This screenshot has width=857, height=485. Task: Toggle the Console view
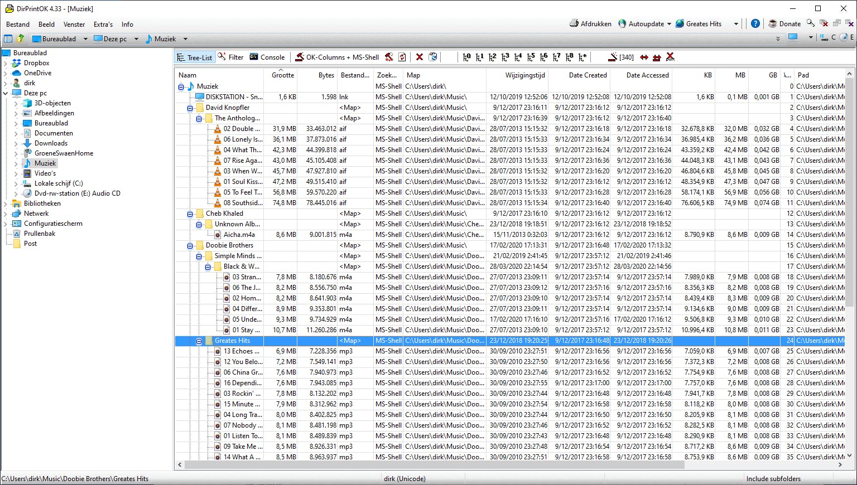point(267,57)
